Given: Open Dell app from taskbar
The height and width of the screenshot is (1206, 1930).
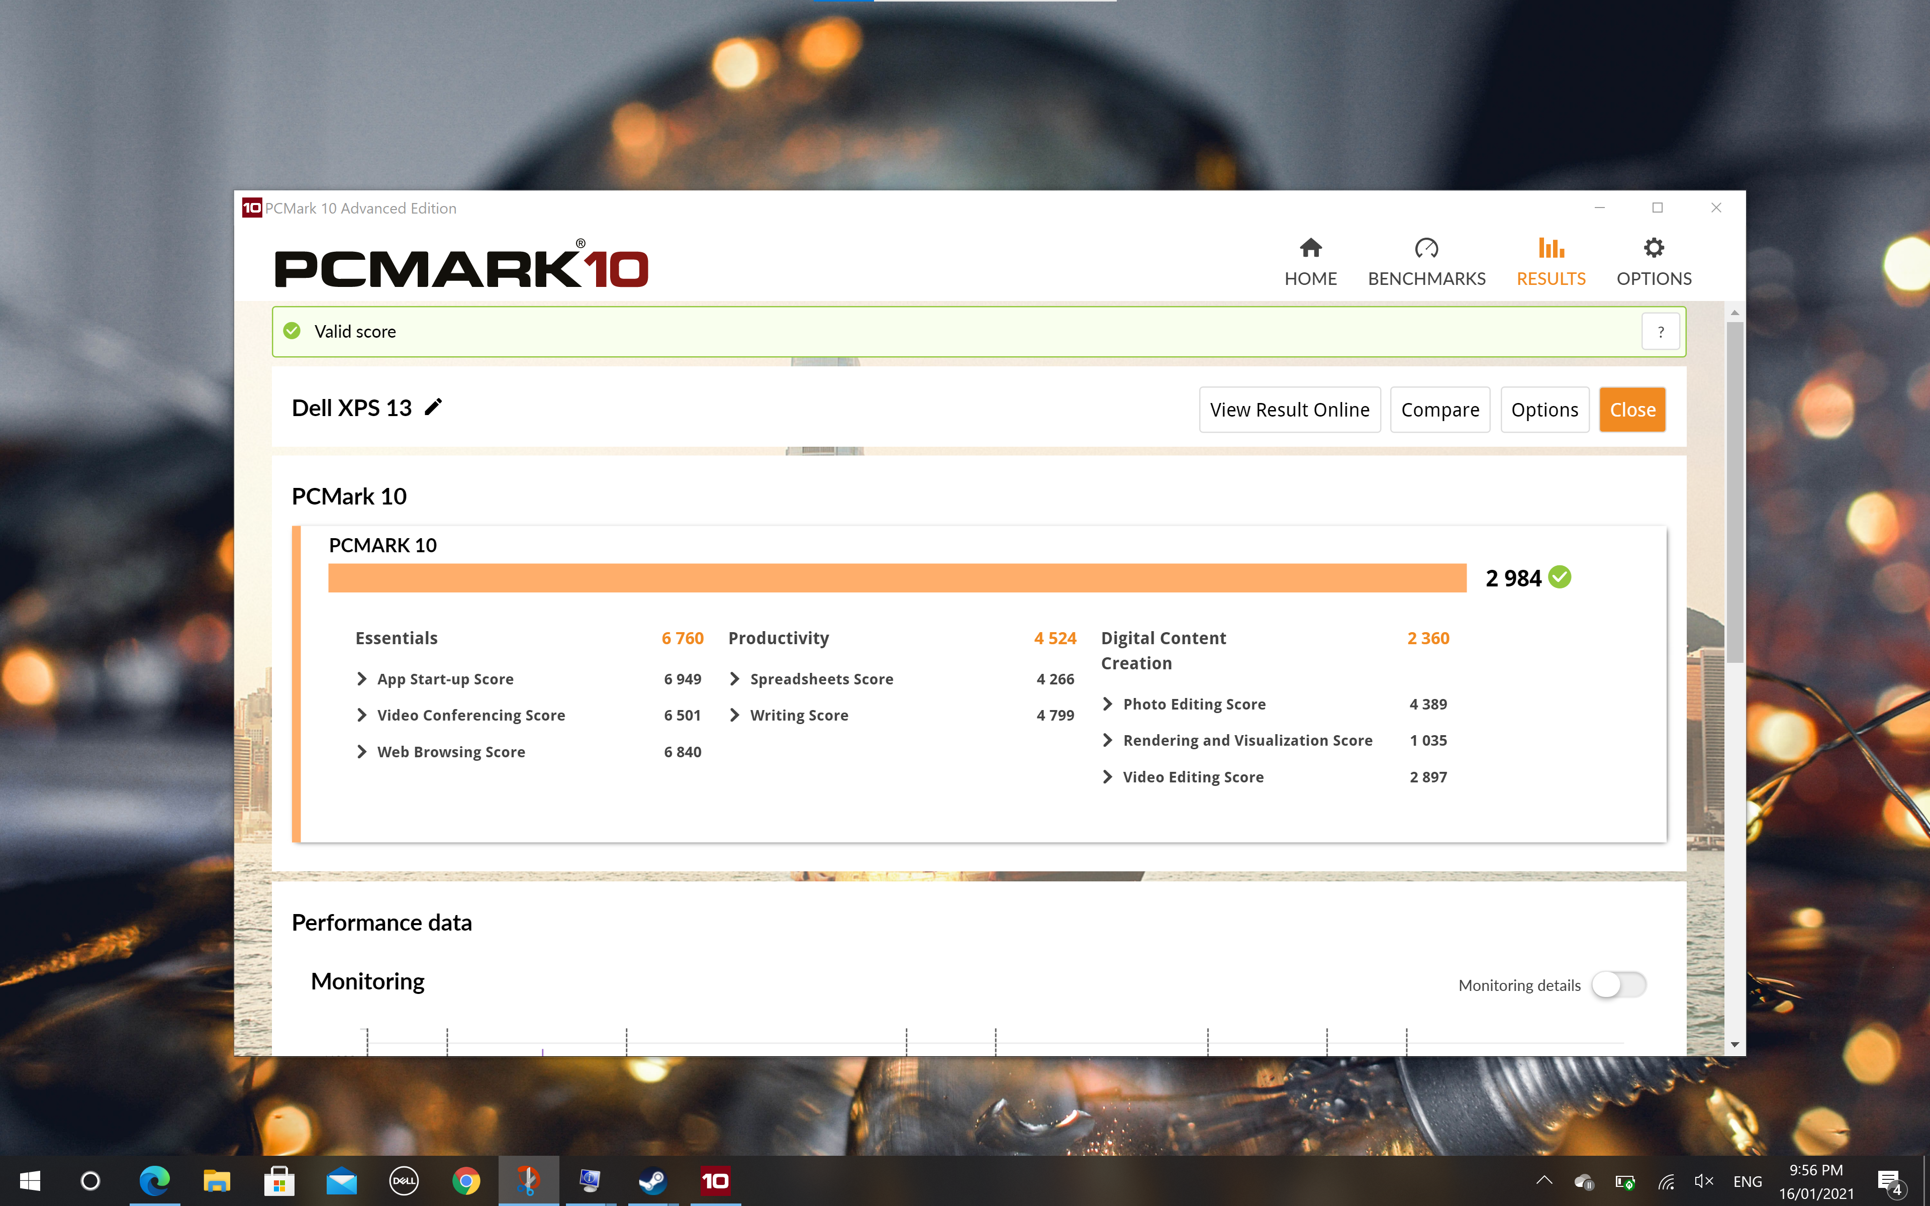Looking at the screenshot, I should coord(404,1180).
